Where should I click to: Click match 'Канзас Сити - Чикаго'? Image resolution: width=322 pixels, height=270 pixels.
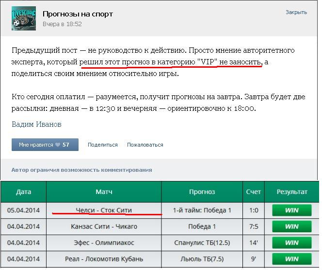(x=104, y=226)
